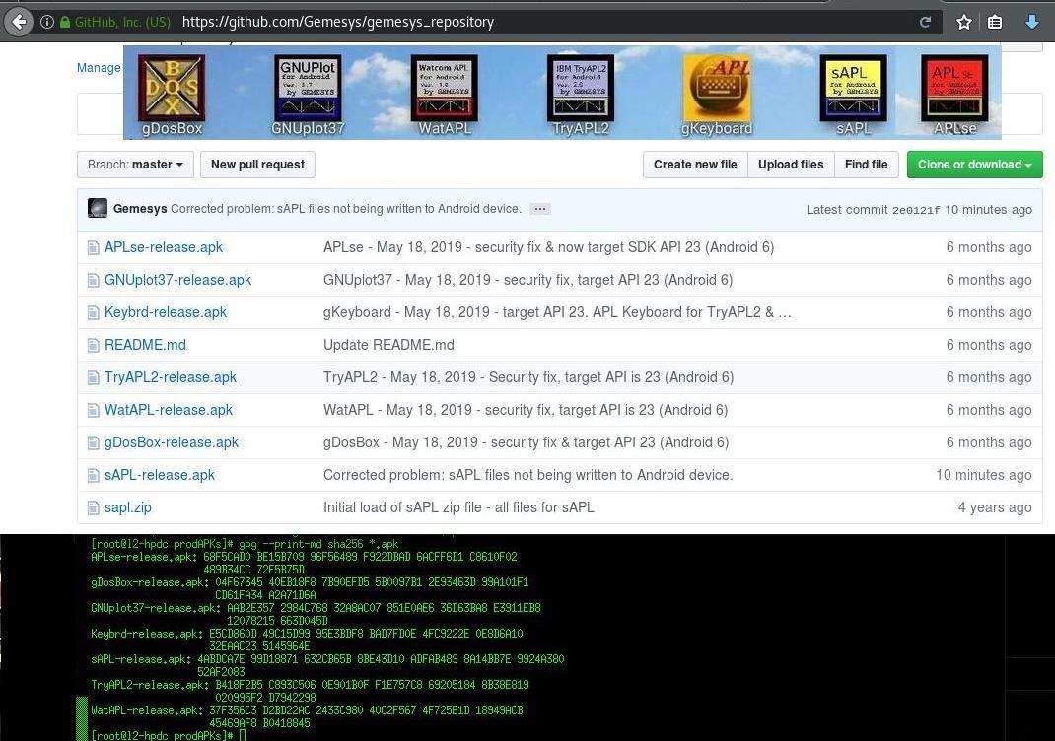Open the Update README.md commit message
Screen dimensions: 1055x741
pos(388,345)
